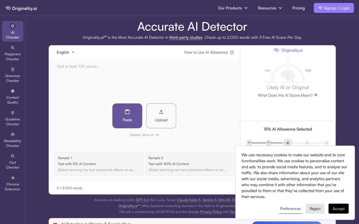359x224 pixels.
Task: Open the Chrome Extension sidebar icon
Action: 13,178
